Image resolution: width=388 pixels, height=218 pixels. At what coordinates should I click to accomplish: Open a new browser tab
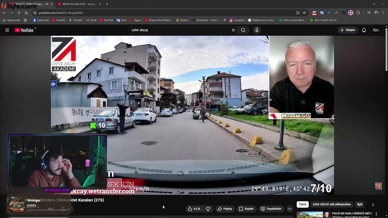(107, 4)
